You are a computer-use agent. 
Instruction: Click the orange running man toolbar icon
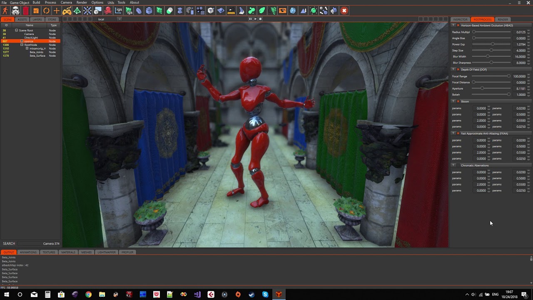point(5,10)
